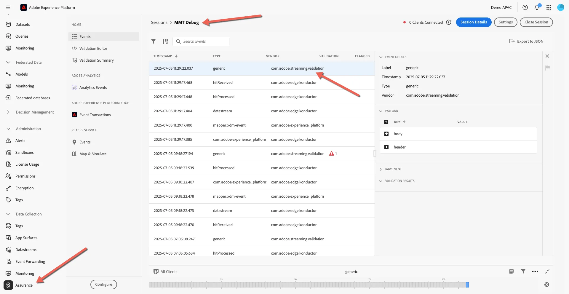Click the Settings button
The height and width of the screenshot is (294, 569).
tap(506, 22)
